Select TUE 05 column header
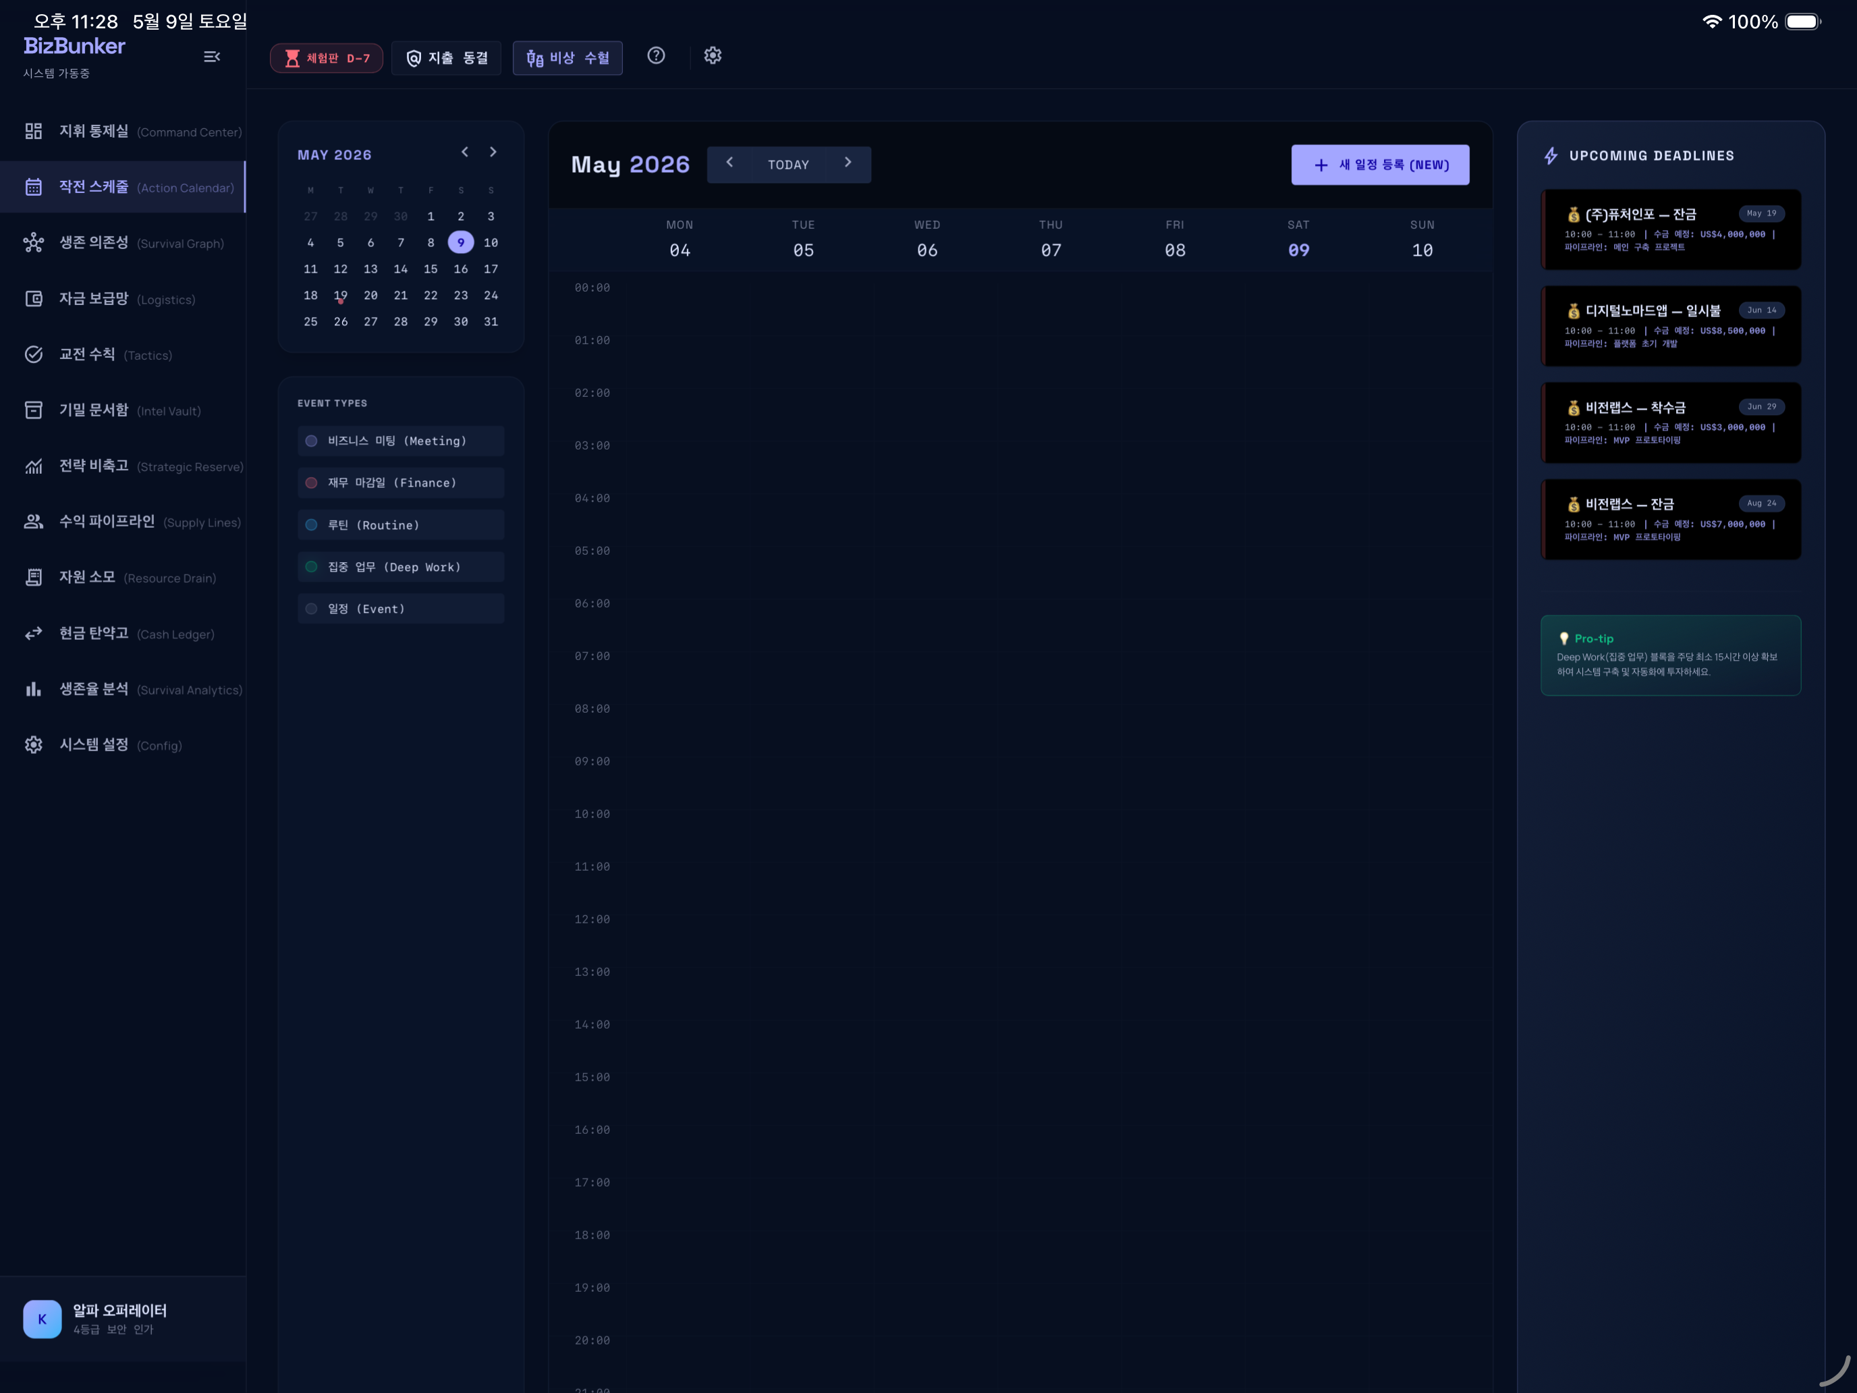 pos(804,240)
